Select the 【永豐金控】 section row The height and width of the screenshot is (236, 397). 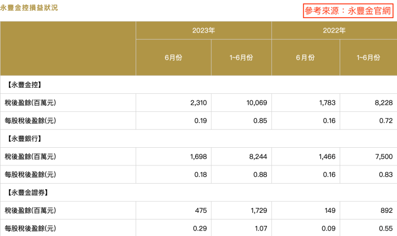coord(198,84)
